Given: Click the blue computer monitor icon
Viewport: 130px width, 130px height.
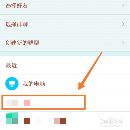Looking at the screenshot, I should pos(12,84).
